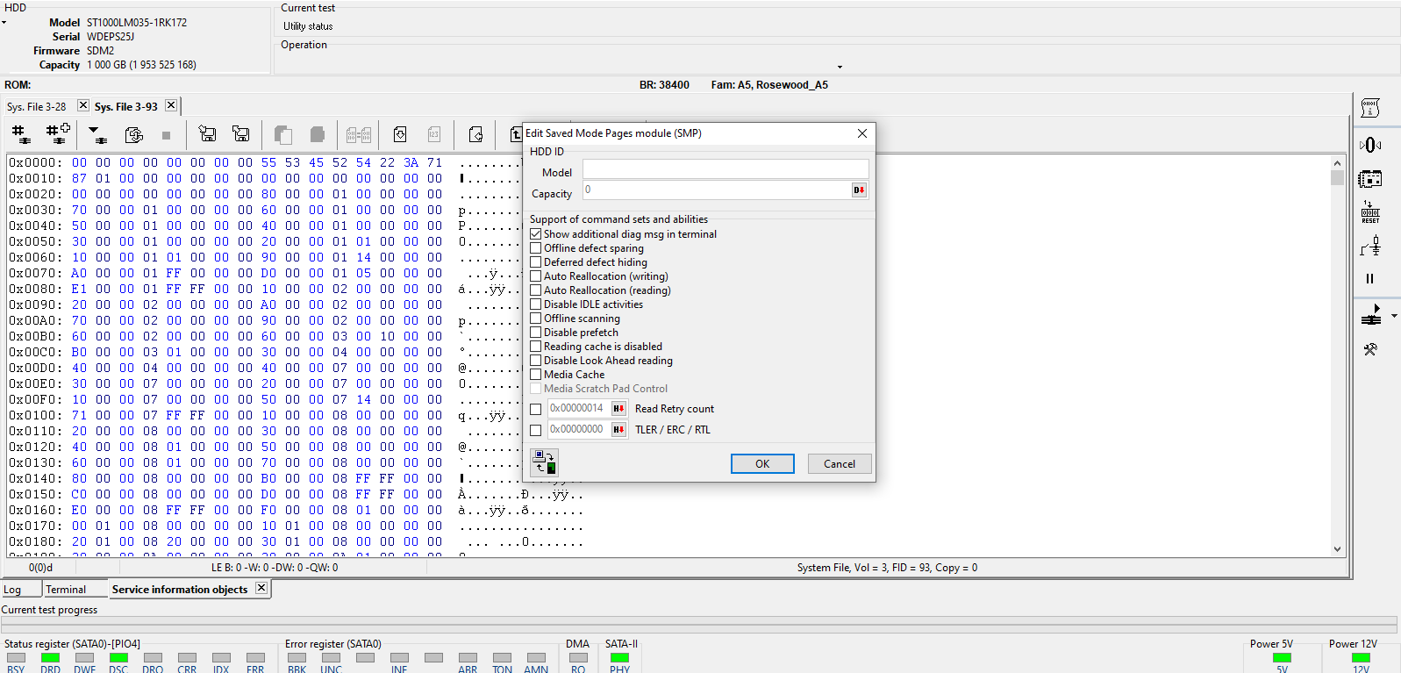Tick the Read Retry count checkbox
Viewport: 1401px width, 673px height.
click(536, 409)
